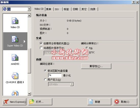Click the Nero Express button
The image size is (140, 108).
15,102
